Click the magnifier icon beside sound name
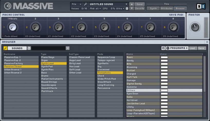 click(85, 4)
